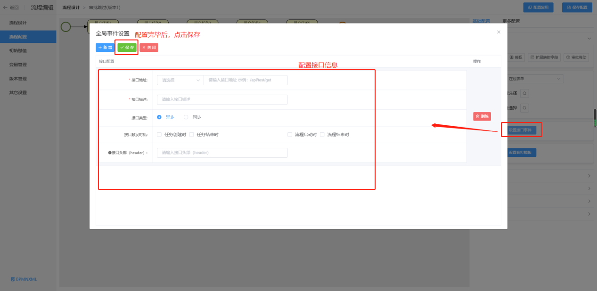Click the 接口头部 header input field
This screenshot has width=597, height=291.
click(x=222, y=153)
